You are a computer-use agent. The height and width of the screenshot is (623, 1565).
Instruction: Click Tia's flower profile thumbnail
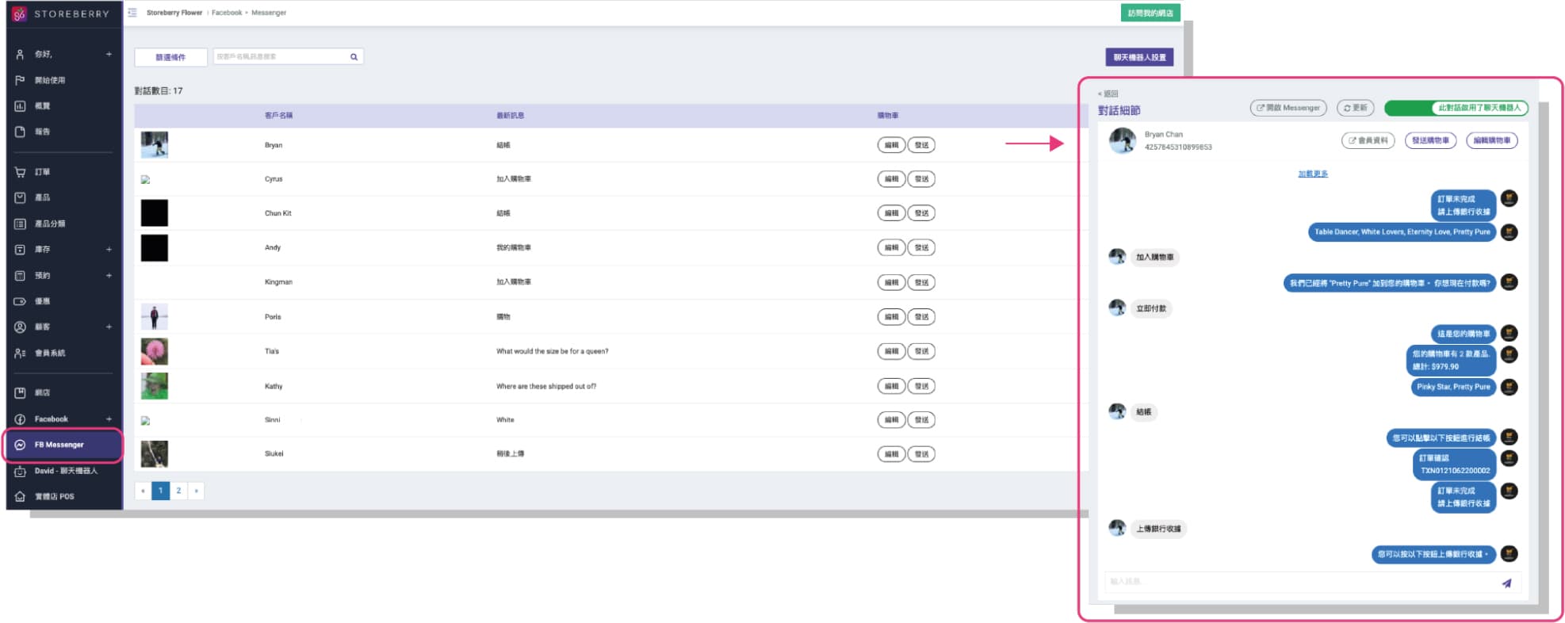click(x=155, y=351)
